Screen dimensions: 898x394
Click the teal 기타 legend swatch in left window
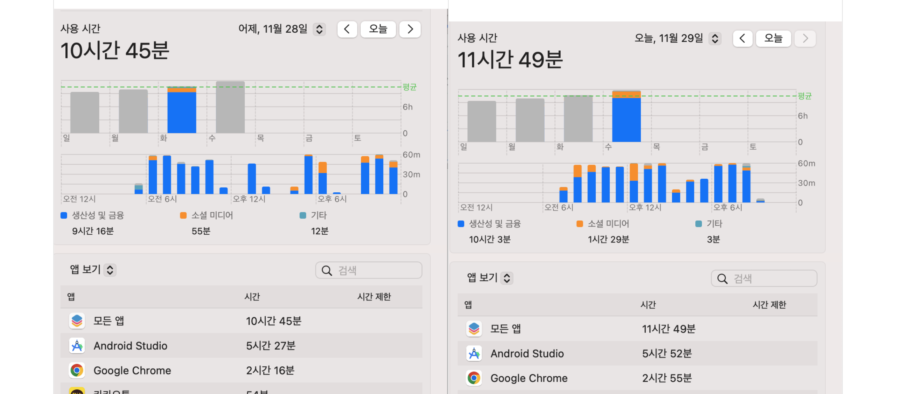pyautogui.click(x=303, y=215)
